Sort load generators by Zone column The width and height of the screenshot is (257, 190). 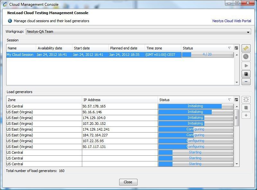pyautogui.click(x=44, y=100)
